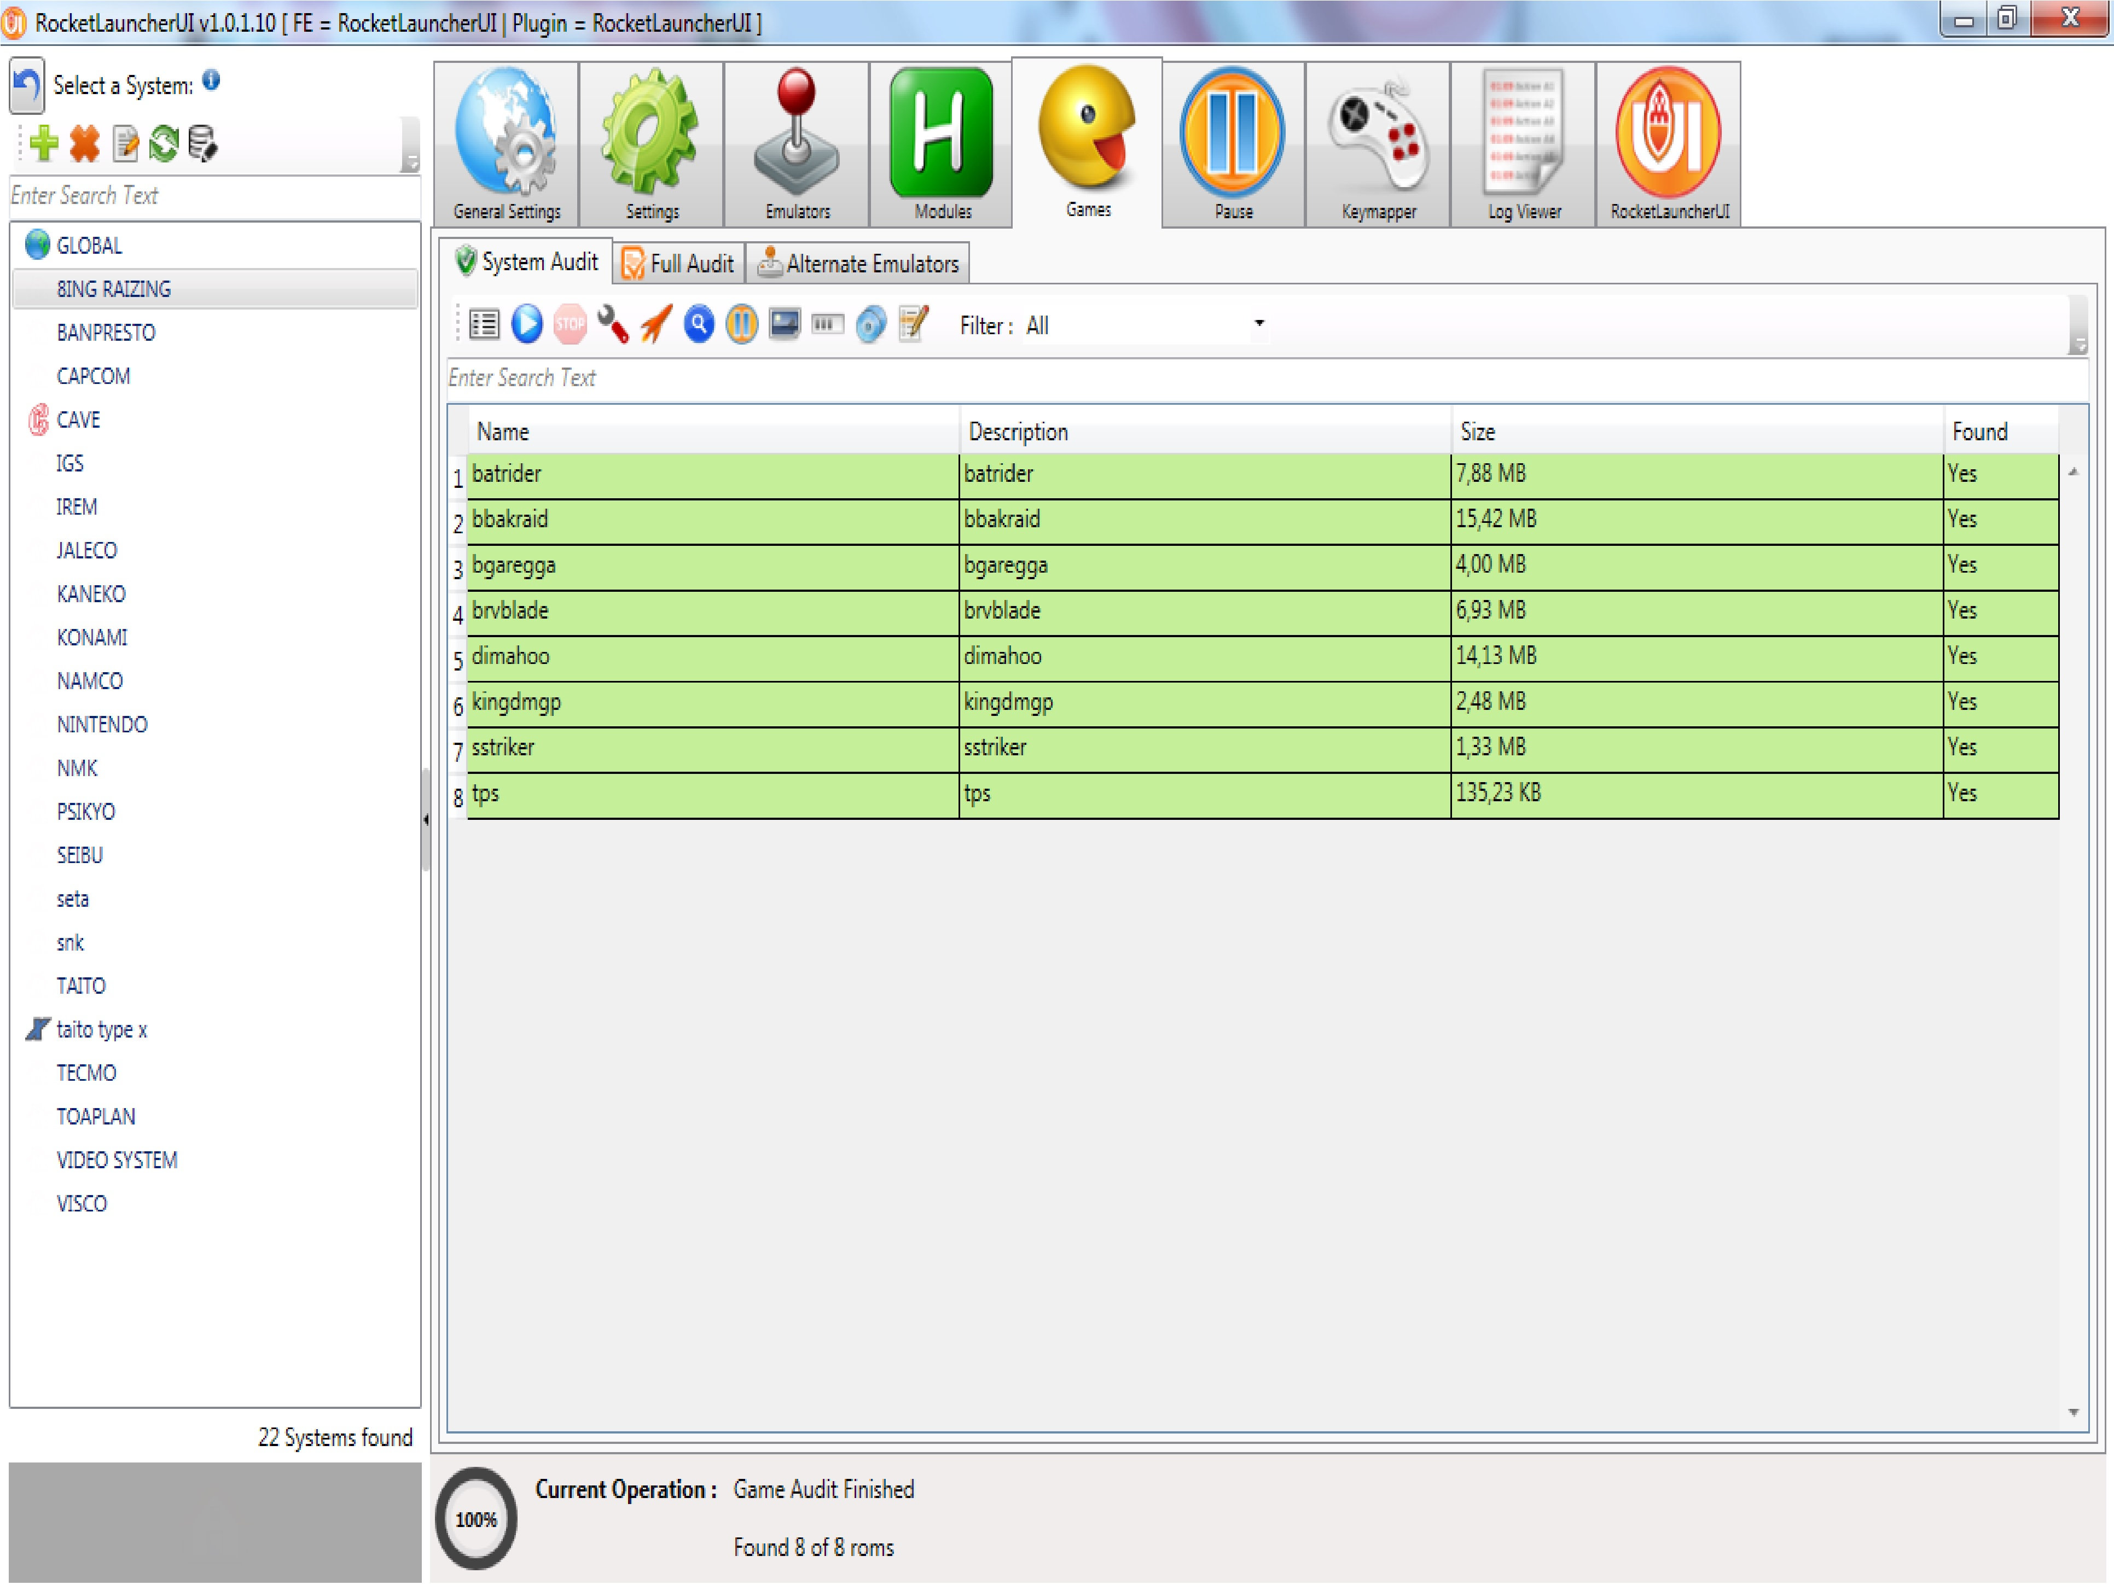Click the 15,42 MB size cell
This screenshot has height=1585, width=2114.
click(x=1697, y=522)
